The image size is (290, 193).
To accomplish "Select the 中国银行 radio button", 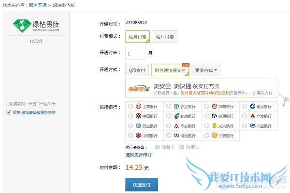I will tap(130, 116).
